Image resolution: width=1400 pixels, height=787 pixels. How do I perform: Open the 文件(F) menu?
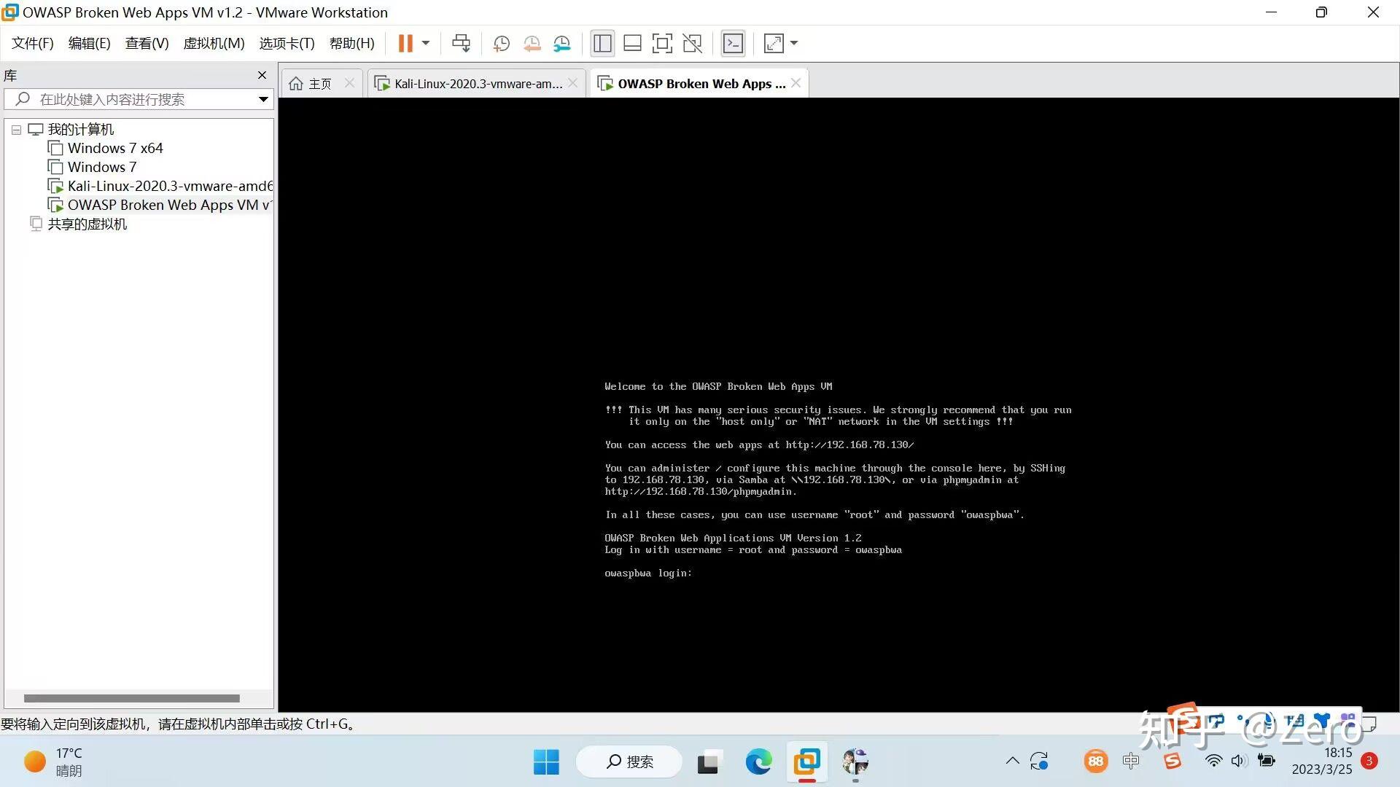[x=32, y=44]
